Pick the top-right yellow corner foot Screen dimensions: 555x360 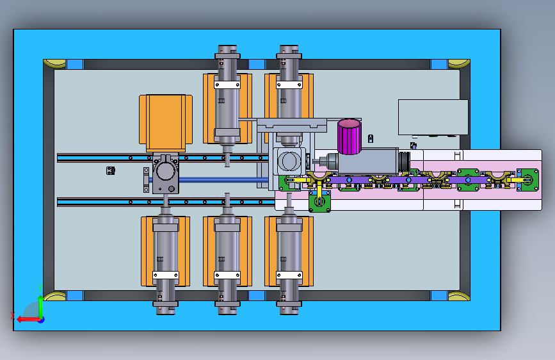tap(459, 63)
